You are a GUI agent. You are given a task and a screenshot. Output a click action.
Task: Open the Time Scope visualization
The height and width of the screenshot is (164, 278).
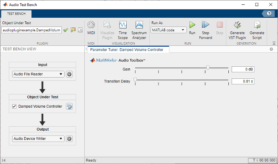click(x=123, y=30)
